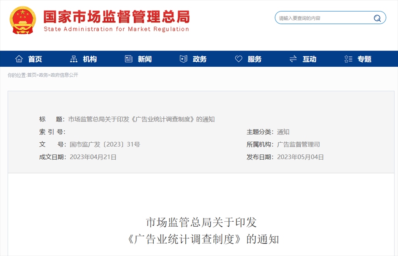
Task: Click the newspaper icon beside 新闻
Action: click(x=129, y=59)
